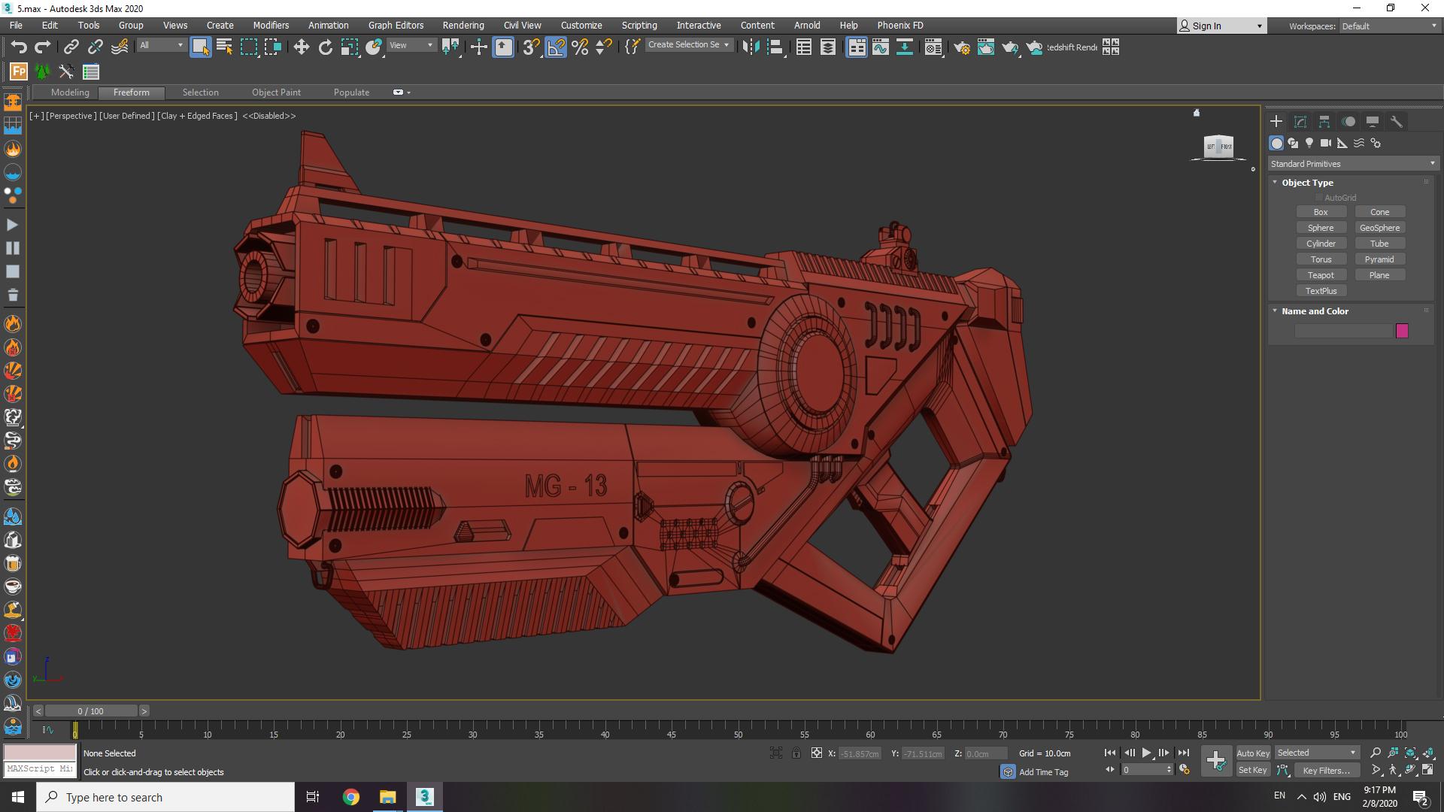The image size is (1444, 812).
Task: Toggle Percent Snap
Action: tap(580, 47)
